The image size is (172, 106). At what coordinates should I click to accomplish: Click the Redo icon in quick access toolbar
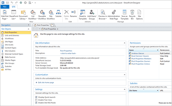tap(16, 3)
